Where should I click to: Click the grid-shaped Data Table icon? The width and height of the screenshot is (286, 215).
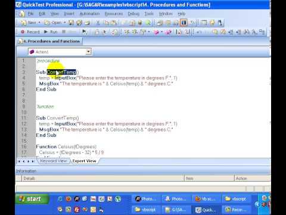(168, 23)
